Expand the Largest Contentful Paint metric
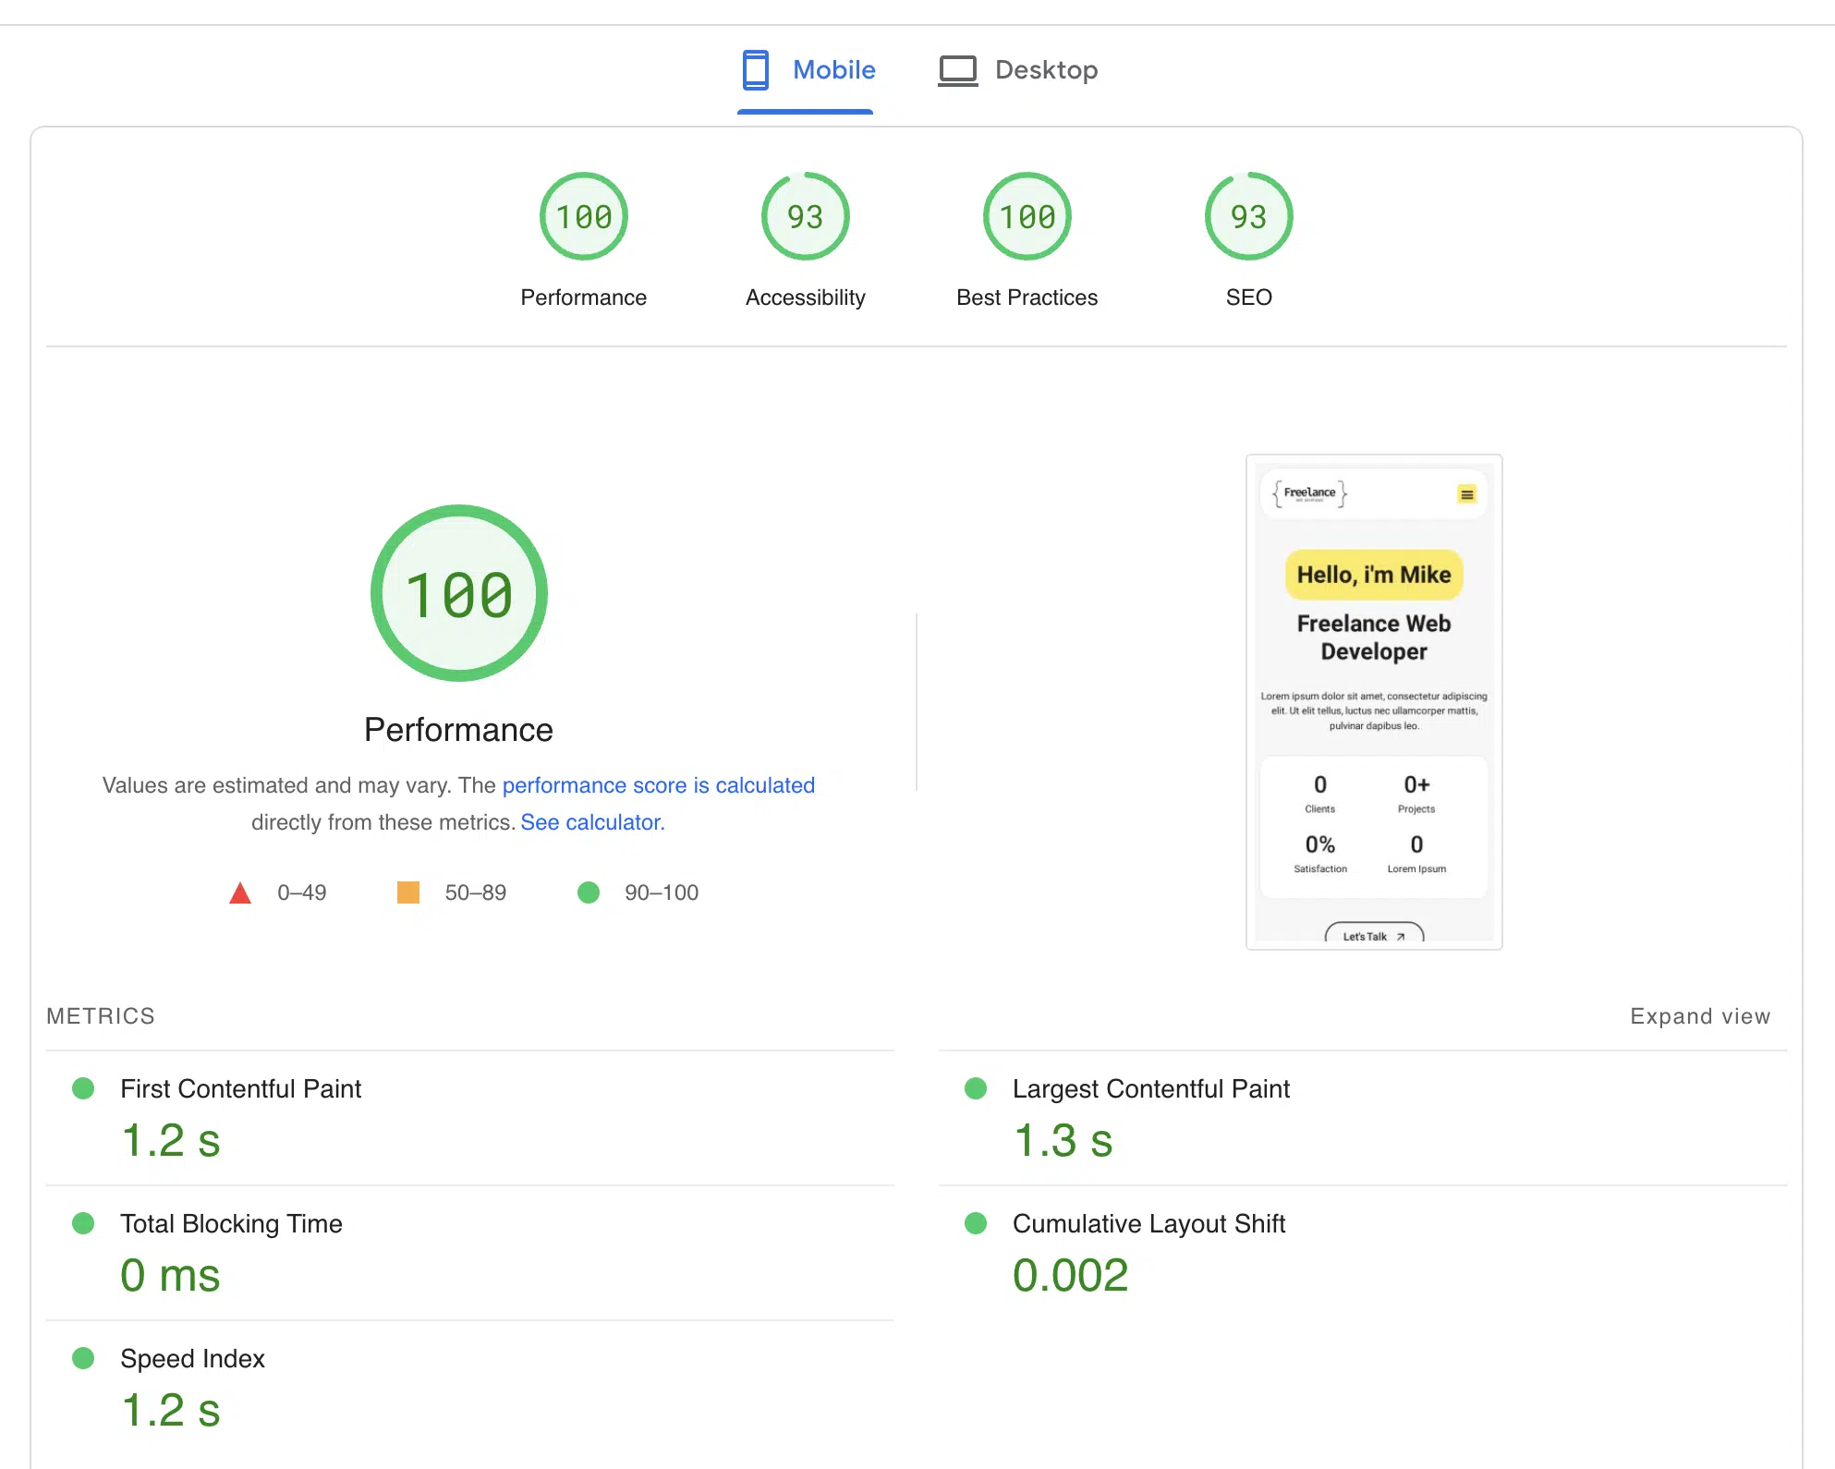Image resolution: width=1835 pixels, height=1469 pixels. pyautogui.click(x=1150, y=1089)
